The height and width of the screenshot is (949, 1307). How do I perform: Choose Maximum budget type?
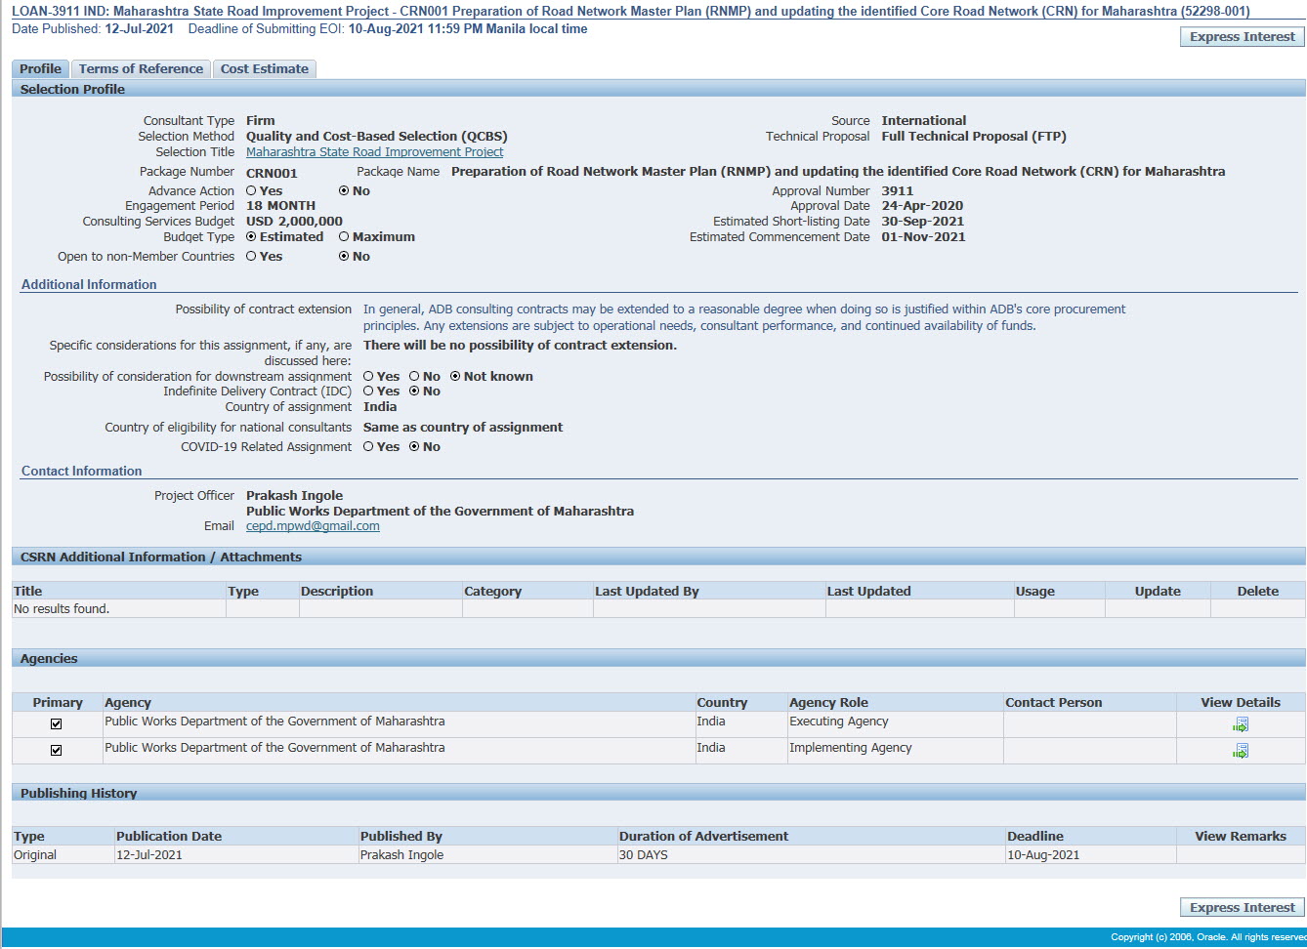[344, 237]
